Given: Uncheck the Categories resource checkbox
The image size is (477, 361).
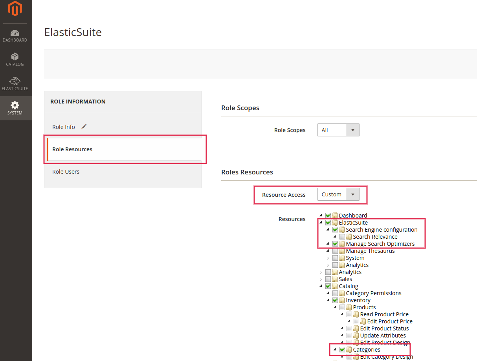Looking at the screenshot, I should [x=342, y=349].
